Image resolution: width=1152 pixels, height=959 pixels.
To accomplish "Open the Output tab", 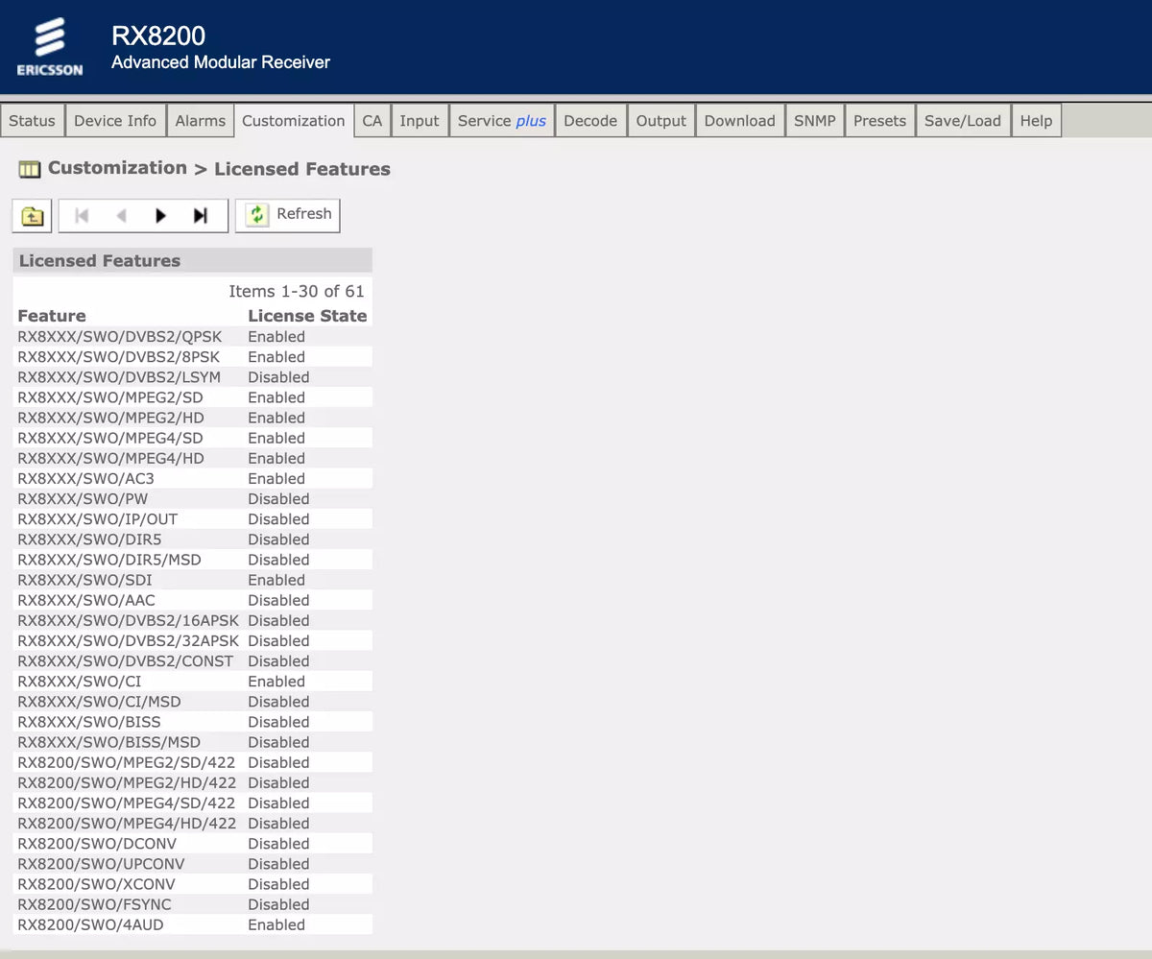I will [661, 121].
